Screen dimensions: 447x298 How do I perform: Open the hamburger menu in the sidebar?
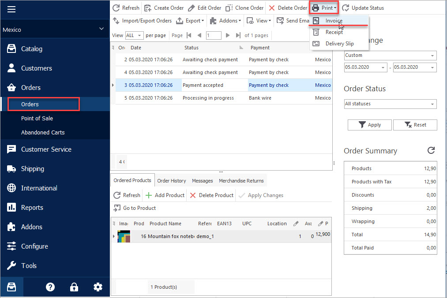pyautogui.click(x=11, y=9)
